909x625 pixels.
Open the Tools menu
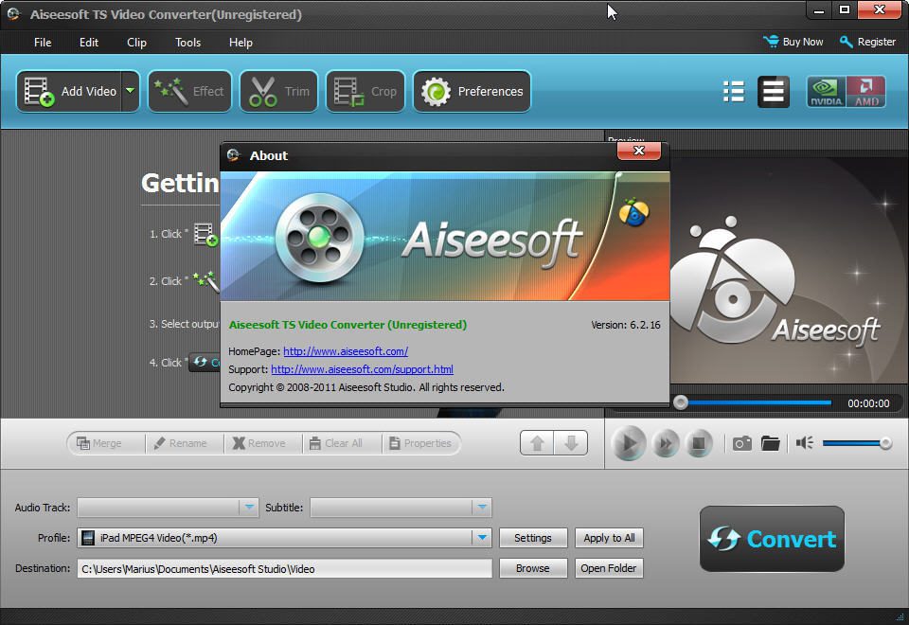(187, 42)
